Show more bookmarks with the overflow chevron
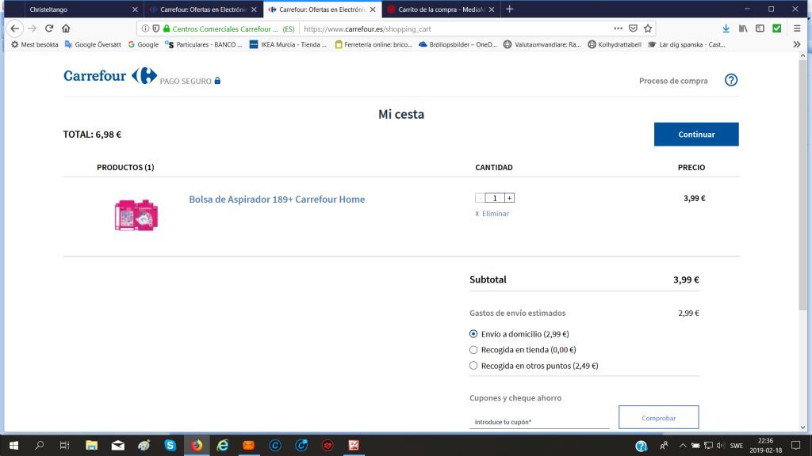Viewport: 812px width, 456px height. pos(796,44)
